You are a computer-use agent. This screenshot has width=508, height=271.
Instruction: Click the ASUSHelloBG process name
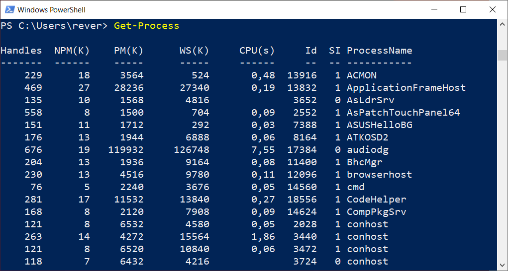pos(379,125)
